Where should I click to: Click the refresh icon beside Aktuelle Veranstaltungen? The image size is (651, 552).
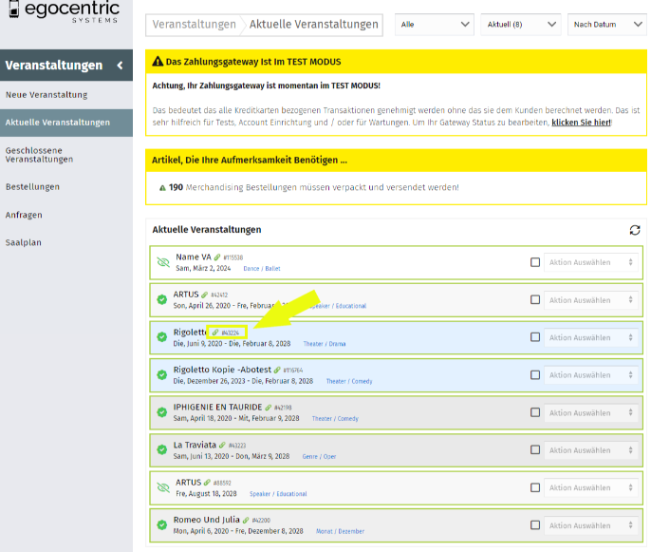point(634,230)
